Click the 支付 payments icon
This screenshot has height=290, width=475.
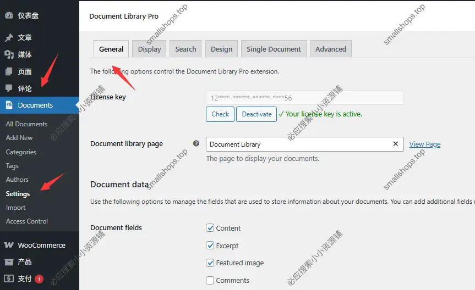[9, 278]
